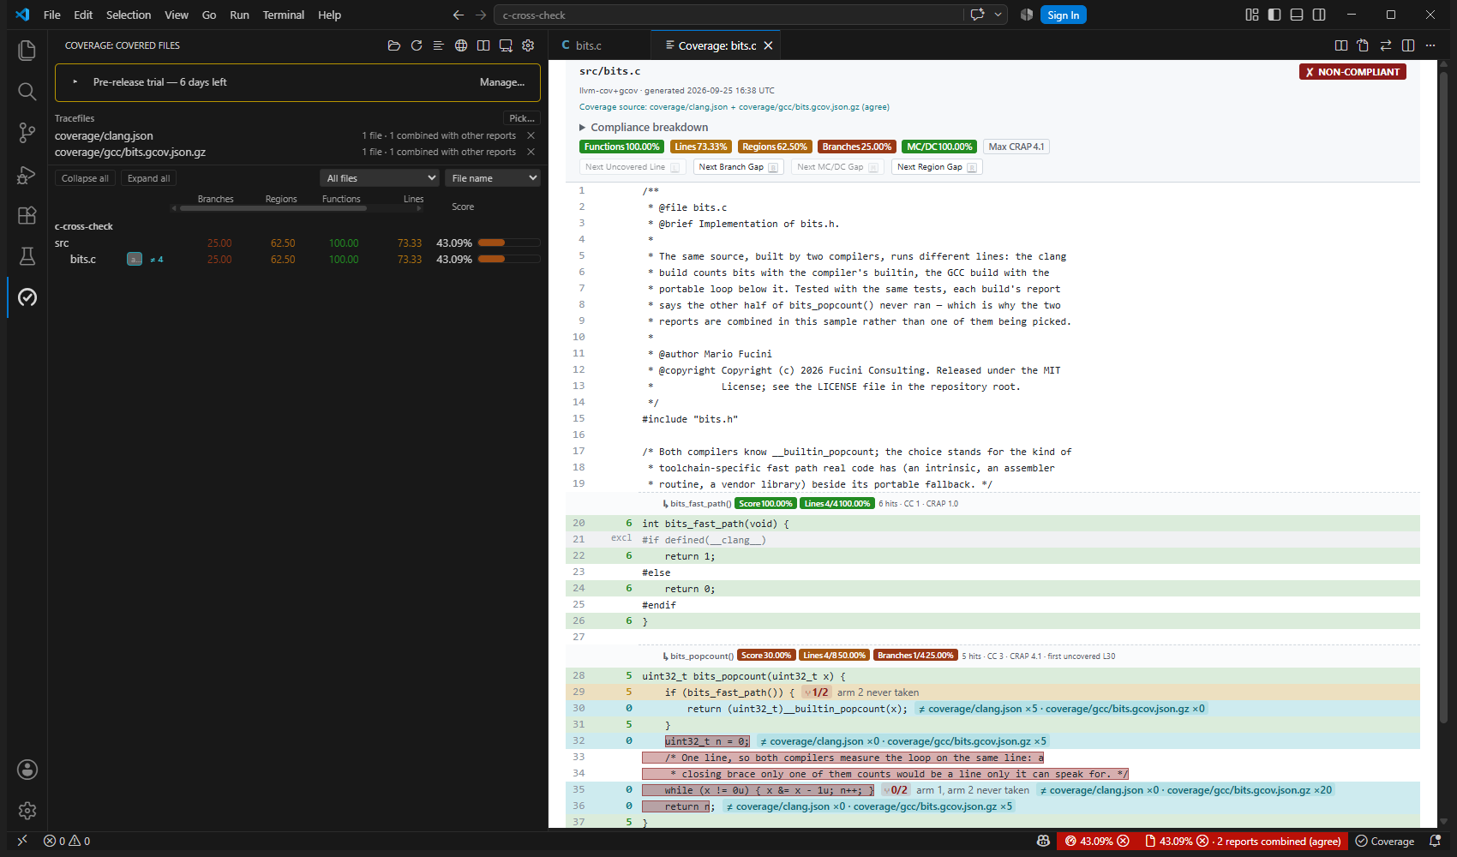Click the Branches 25.00% red badge
This screenshot has height=857, width=1457.
856,147
